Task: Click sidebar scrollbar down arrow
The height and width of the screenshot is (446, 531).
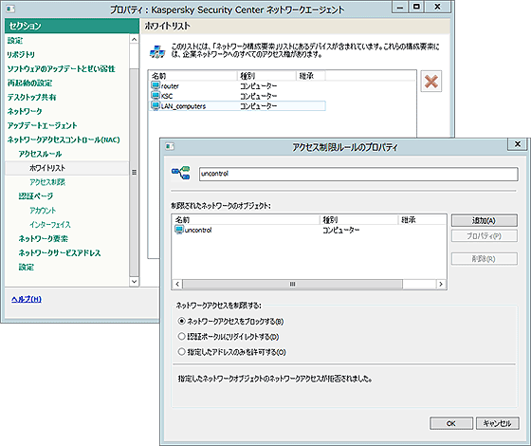Action: pyautogui.click(x=134, y=282)
